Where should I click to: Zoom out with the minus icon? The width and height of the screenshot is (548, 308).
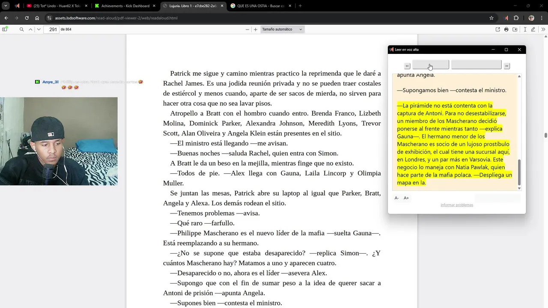[247, 30]
